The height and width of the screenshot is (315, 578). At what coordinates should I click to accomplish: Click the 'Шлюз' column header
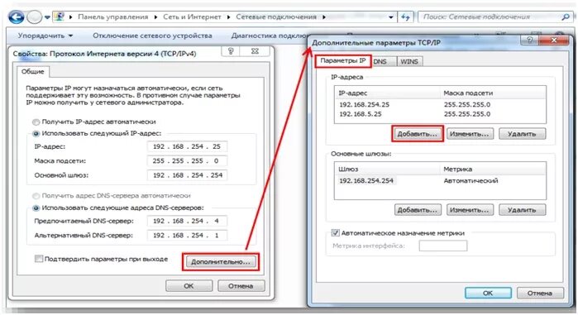pyautogui.click(x=387, y=169)
